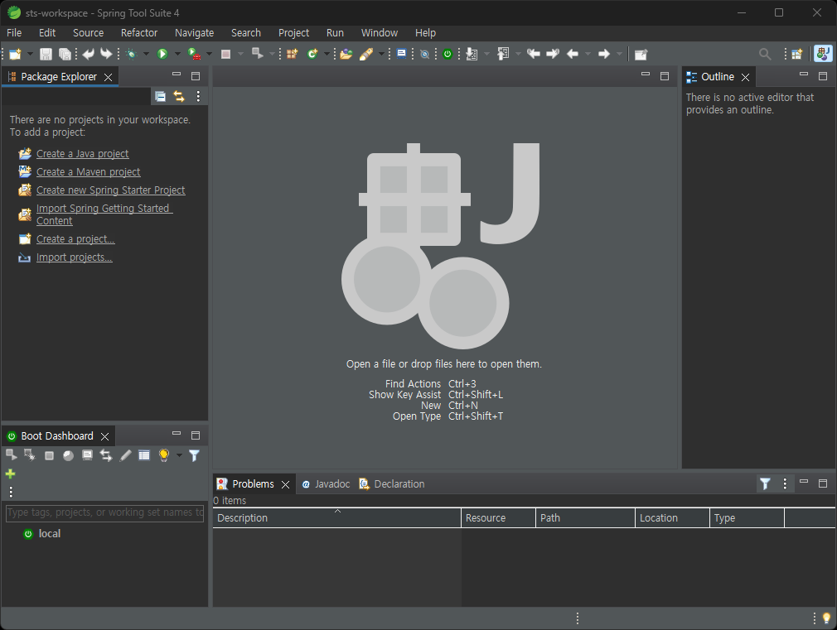Click the green plus icon in Boot Dashboard
Image resolution: width=837 pixels, height=630 pixels.
click(10, 474)
